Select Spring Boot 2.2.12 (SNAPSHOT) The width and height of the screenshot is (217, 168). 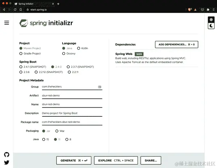tap(49, 72)
